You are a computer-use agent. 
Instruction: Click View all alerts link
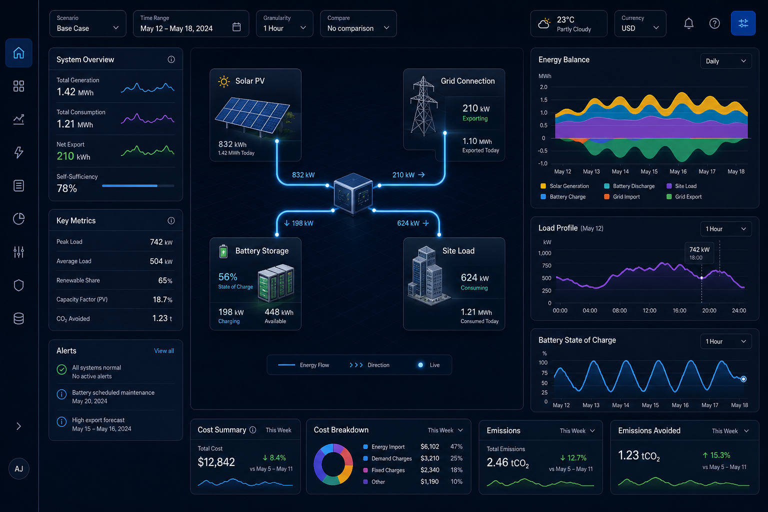(164, 351)
